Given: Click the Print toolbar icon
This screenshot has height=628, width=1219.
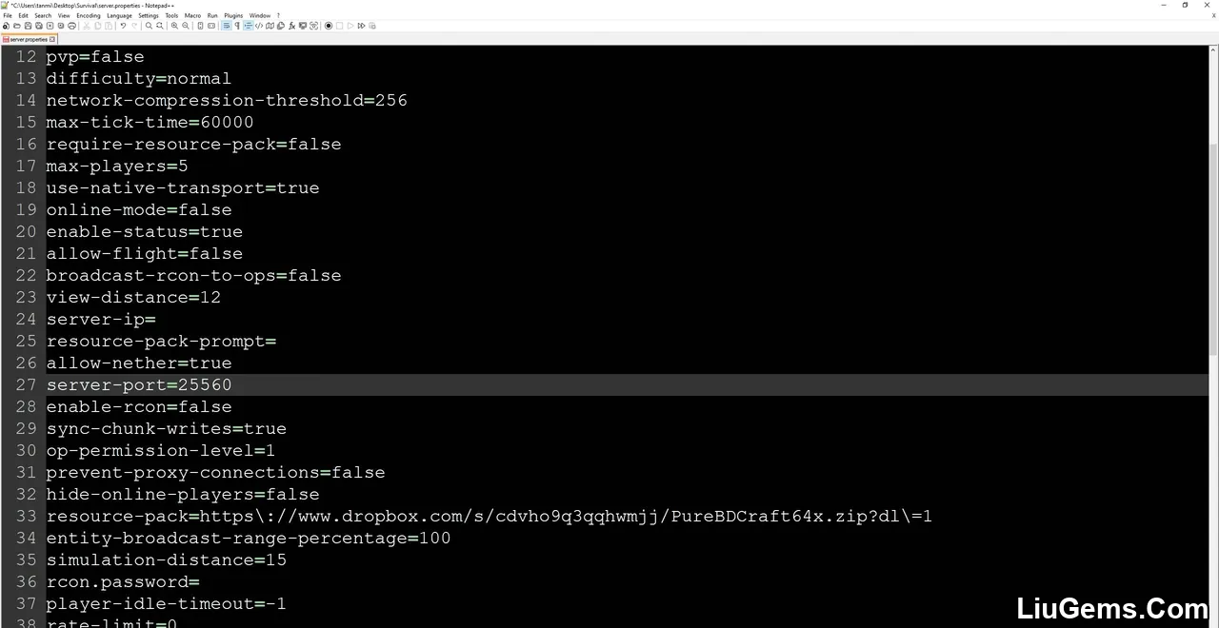Looking at the screenshot, I should [71, 26].
